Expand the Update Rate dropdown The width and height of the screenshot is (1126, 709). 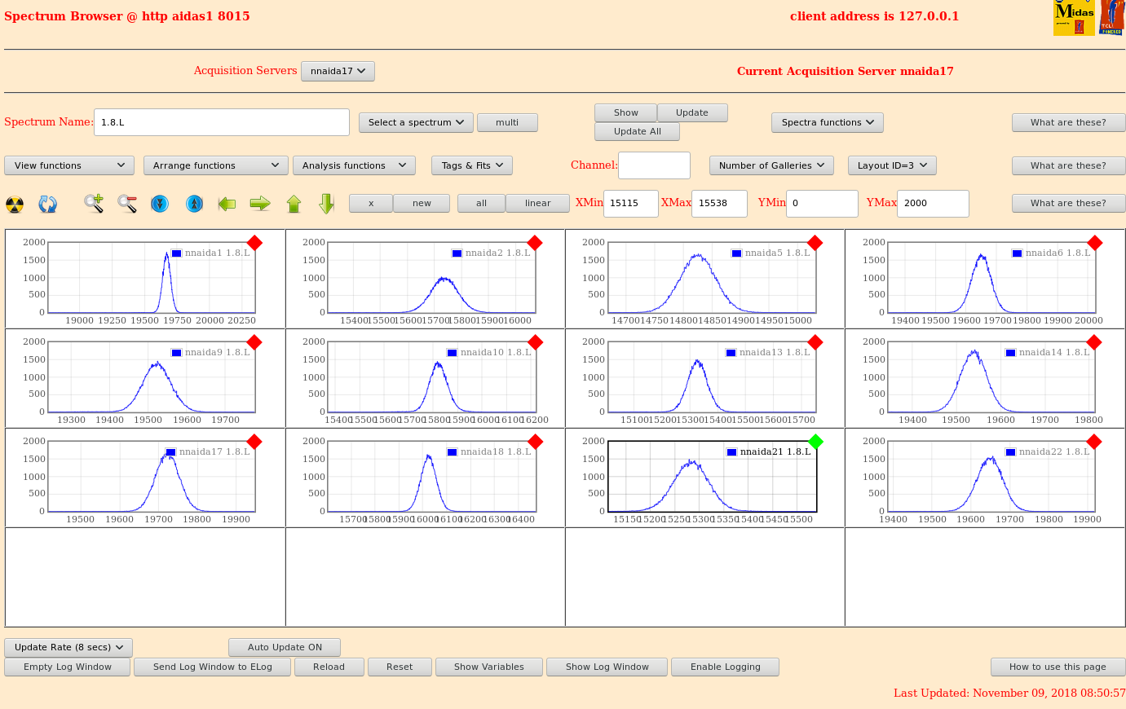pos(68,647)
